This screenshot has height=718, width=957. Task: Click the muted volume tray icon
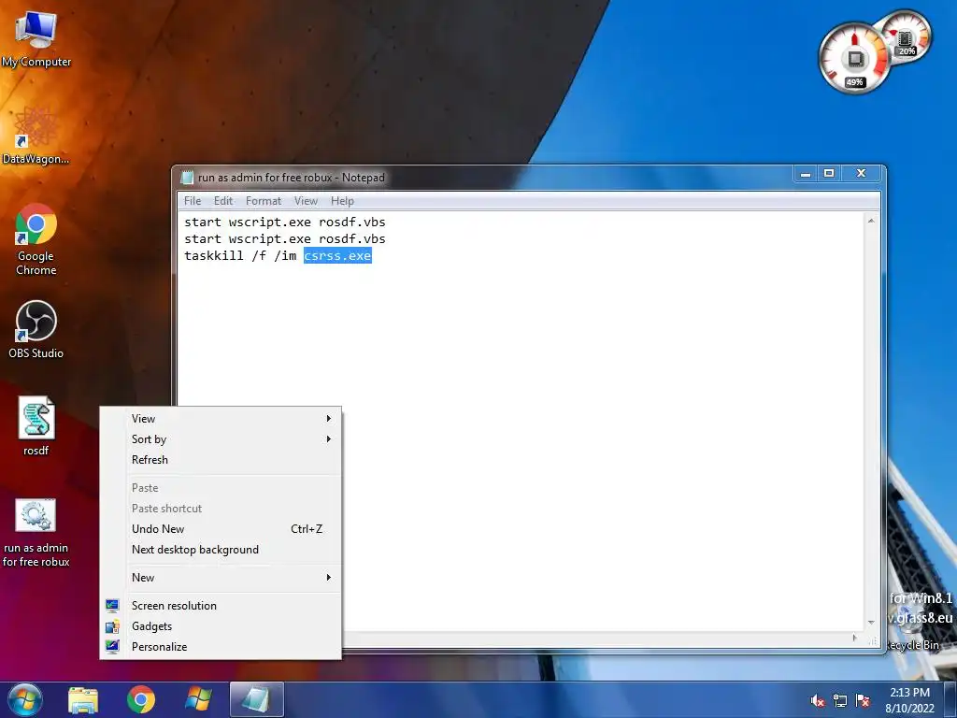[x=817, y=700]
